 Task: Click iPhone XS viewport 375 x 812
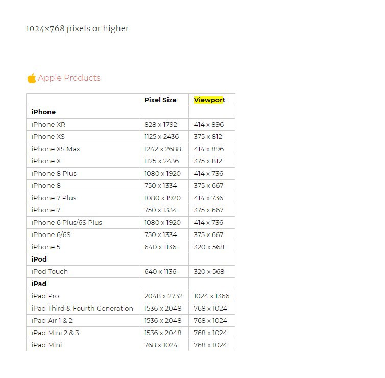(208, 137)
